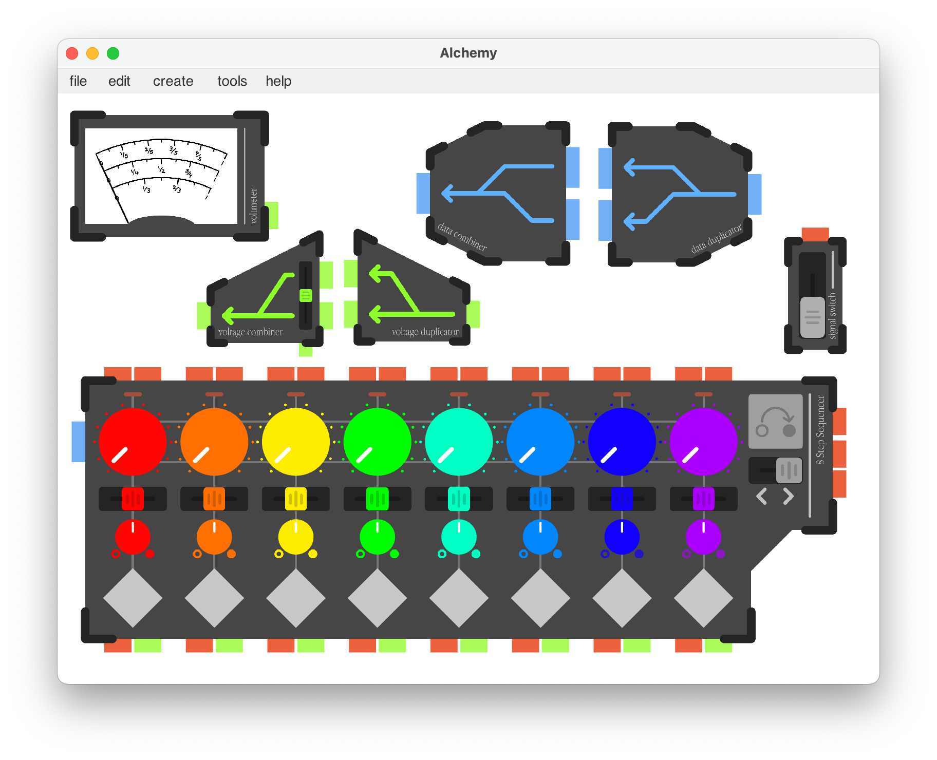Open the file menu
Screen dimensions: 937x760
[78, 81]
